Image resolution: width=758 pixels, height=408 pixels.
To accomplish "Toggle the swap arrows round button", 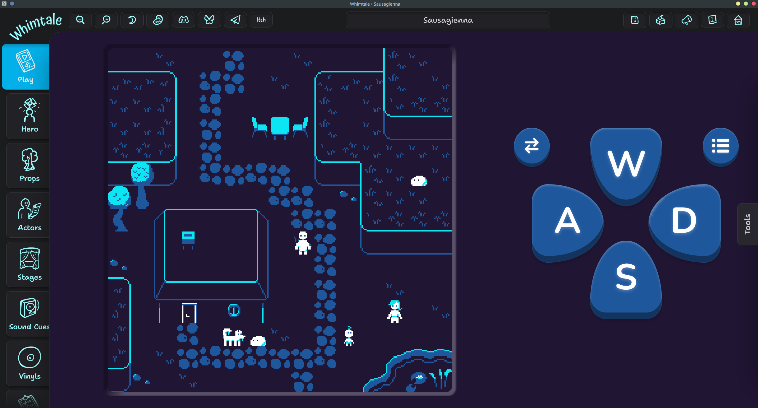I will (531, 146).
